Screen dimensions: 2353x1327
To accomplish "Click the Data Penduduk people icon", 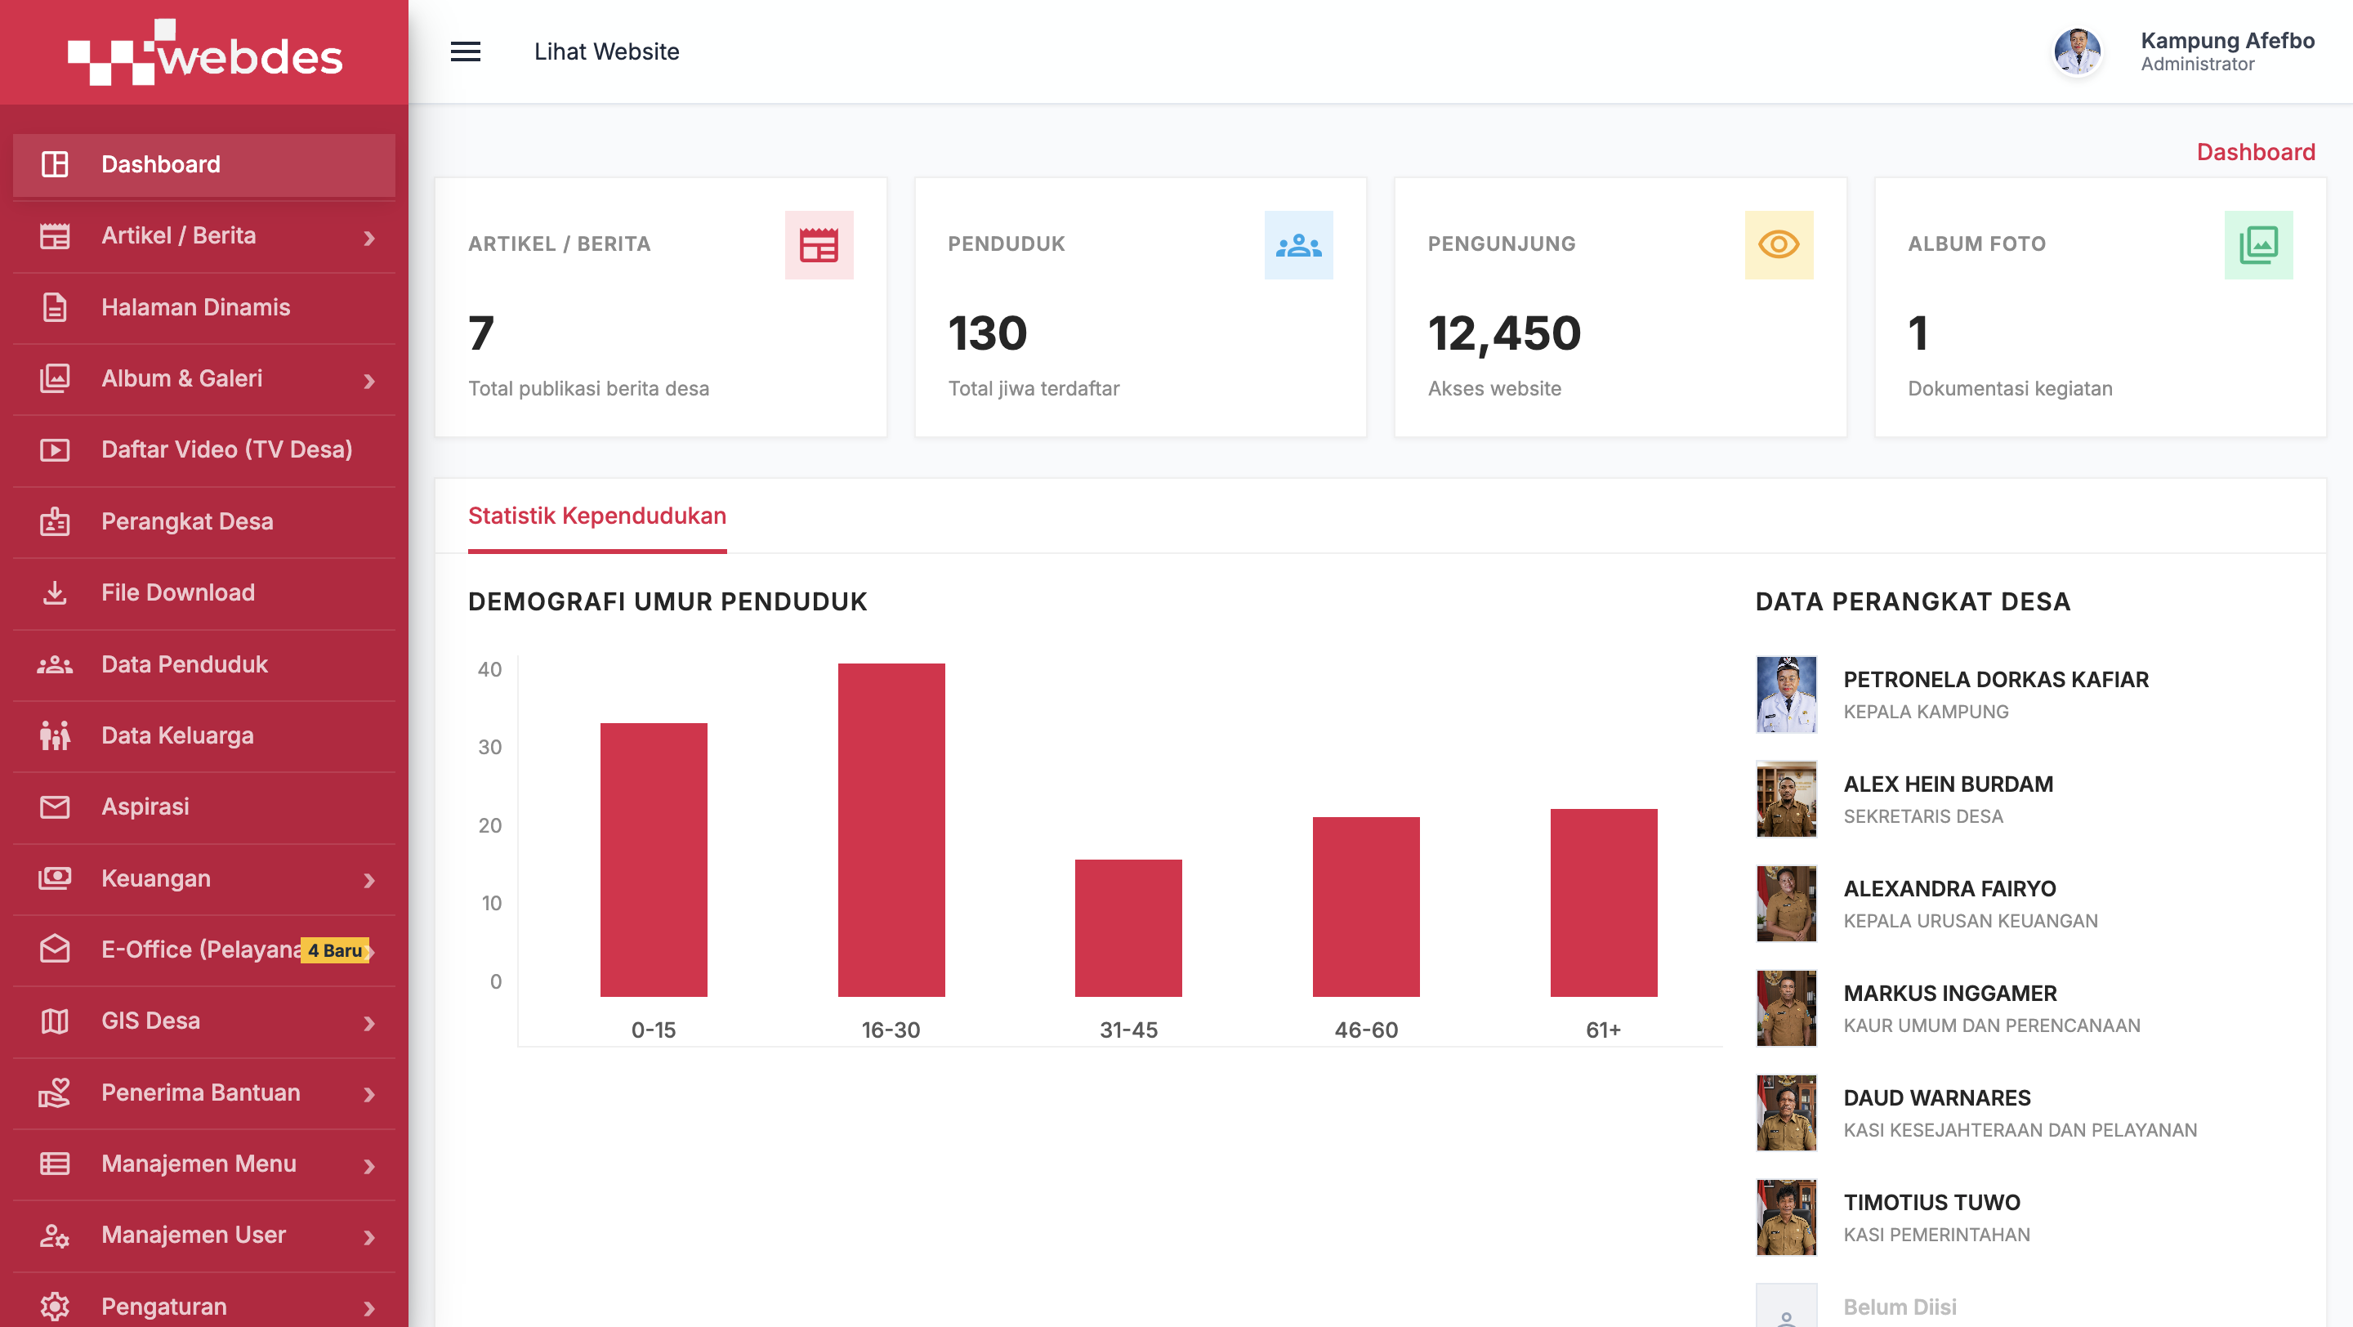I will [55, 665].
